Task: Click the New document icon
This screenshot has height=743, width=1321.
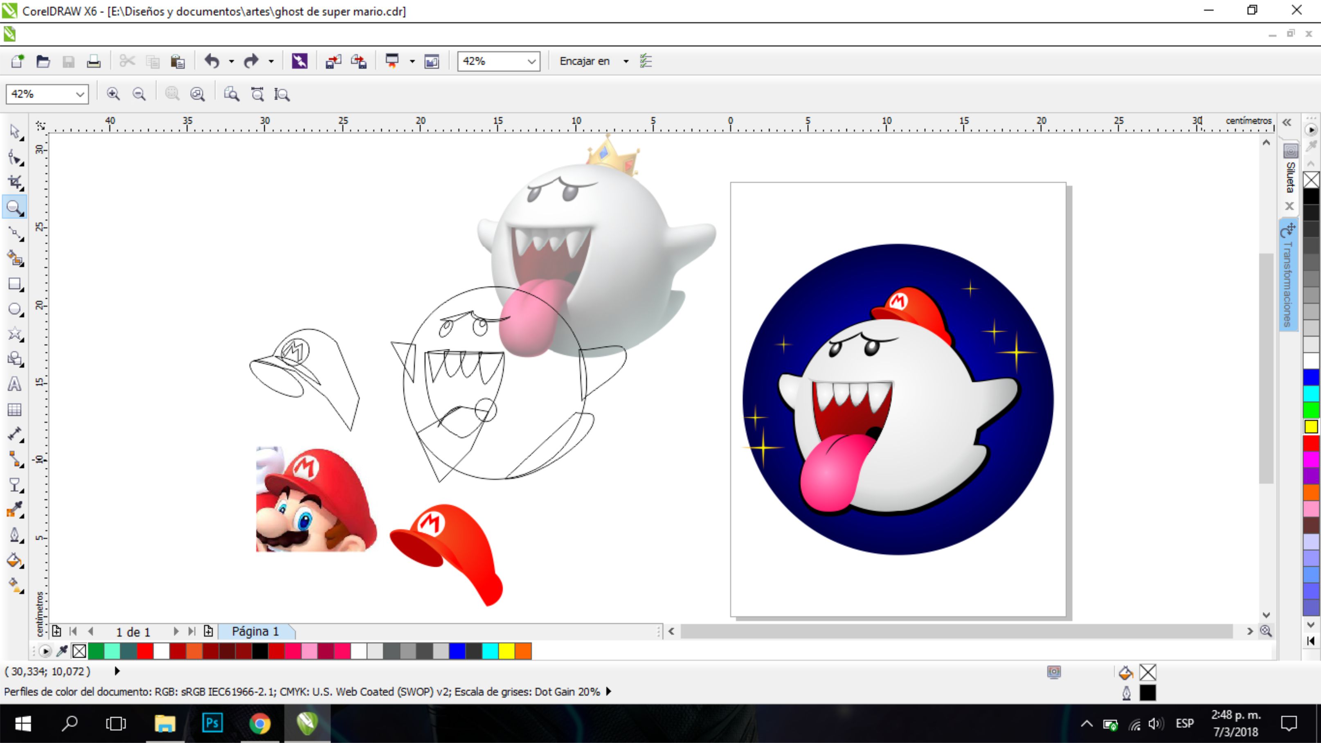Action: (x=18, y=61)
